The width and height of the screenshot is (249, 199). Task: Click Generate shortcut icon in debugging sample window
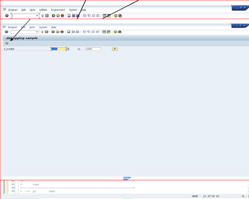click(x=108, y=32)
